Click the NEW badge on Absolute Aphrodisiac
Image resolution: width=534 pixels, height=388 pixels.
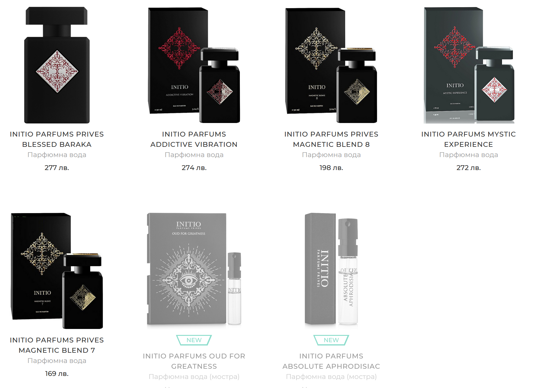click(x=331, y=340)
